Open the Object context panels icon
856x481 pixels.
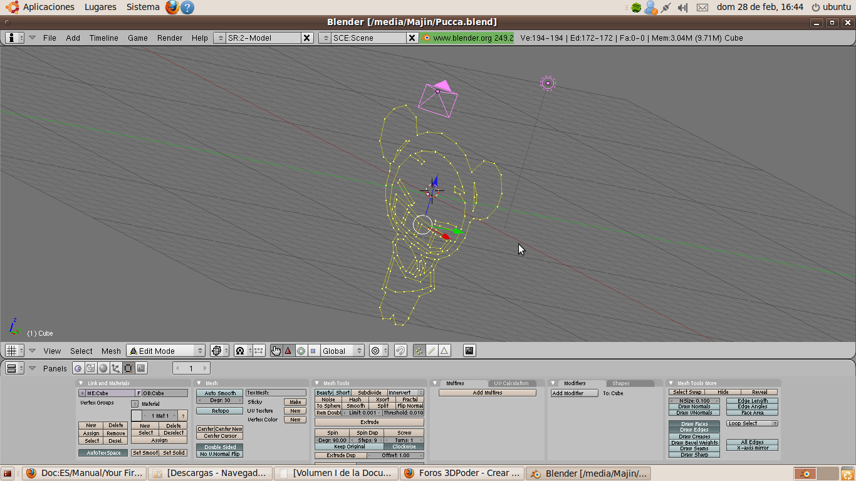pyautogui.click(x=116, y=368)
